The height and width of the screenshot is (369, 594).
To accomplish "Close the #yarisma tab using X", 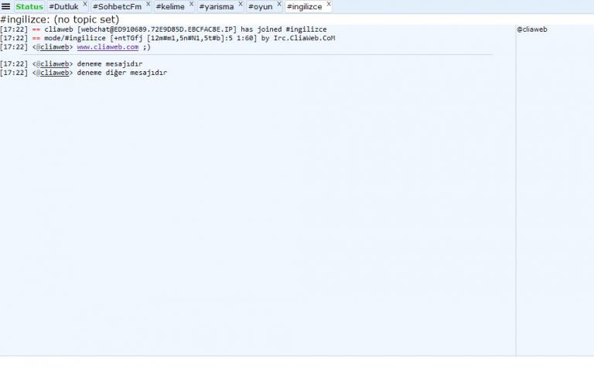I will [x=240, y=4].
